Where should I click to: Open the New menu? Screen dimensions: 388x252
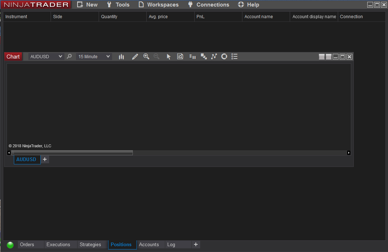pos(87,5)
